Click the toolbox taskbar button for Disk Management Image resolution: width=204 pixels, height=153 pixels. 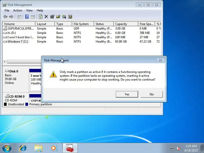click(x=70, y=148)
